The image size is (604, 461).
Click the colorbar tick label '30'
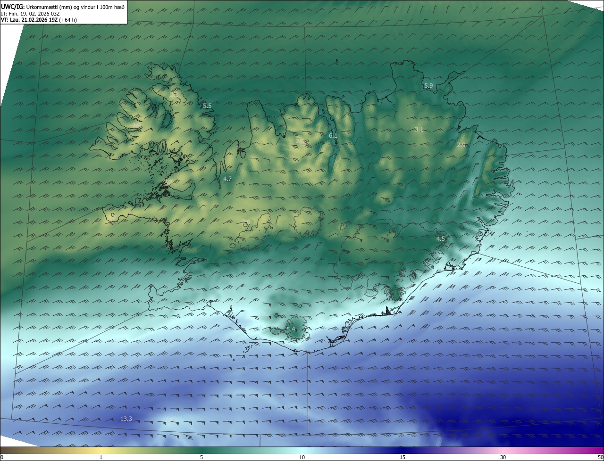[x=503, y=457]
